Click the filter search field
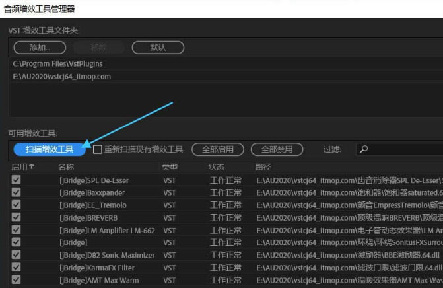 399,149
